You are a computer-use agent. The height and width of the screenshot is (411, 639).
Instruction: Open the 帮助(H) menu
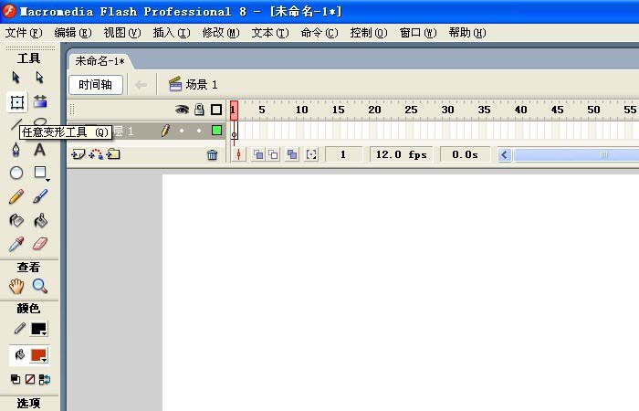[x=467, y=33]
